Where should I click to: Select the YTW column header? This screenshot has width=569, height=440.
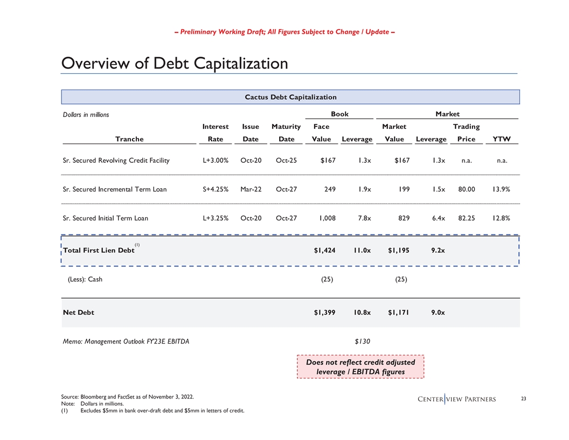[501, 139]
